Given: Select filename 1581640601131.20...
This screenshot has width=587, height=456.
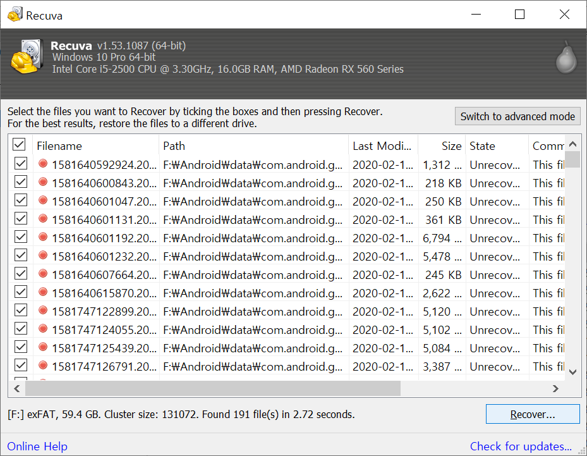Looking at the screenshot, I should pos(104,220).
